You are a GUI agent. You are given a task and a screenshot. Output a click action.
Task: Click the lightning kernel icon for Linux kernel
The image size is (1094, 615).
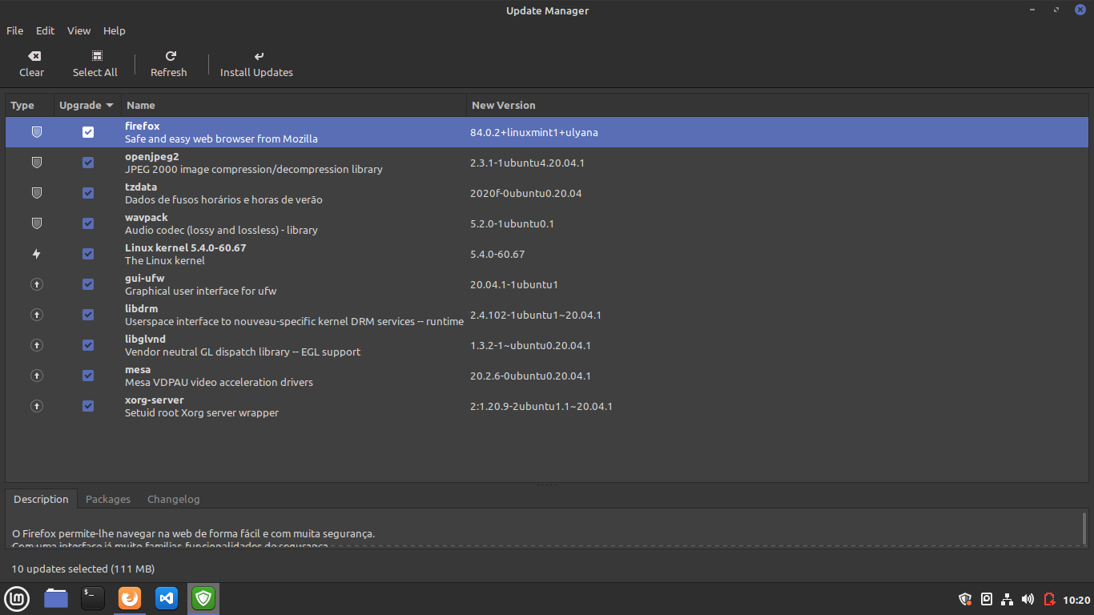(x=36, y=254)
